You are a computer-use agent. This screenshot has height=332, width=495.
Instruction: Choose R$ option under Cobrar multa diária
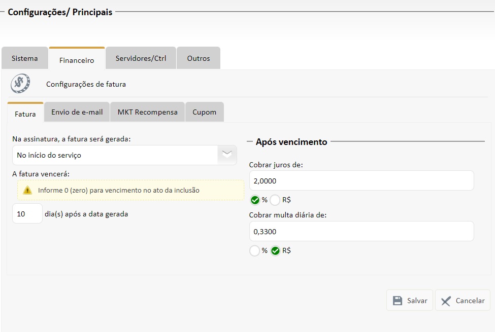tap(275, 250)
